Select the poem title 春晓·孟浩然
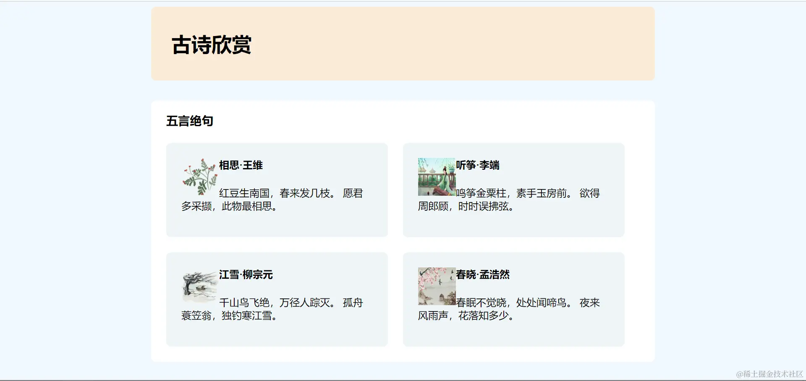This screenshot has height=381, width=806. pyautogui.click(x=484, y=275)
